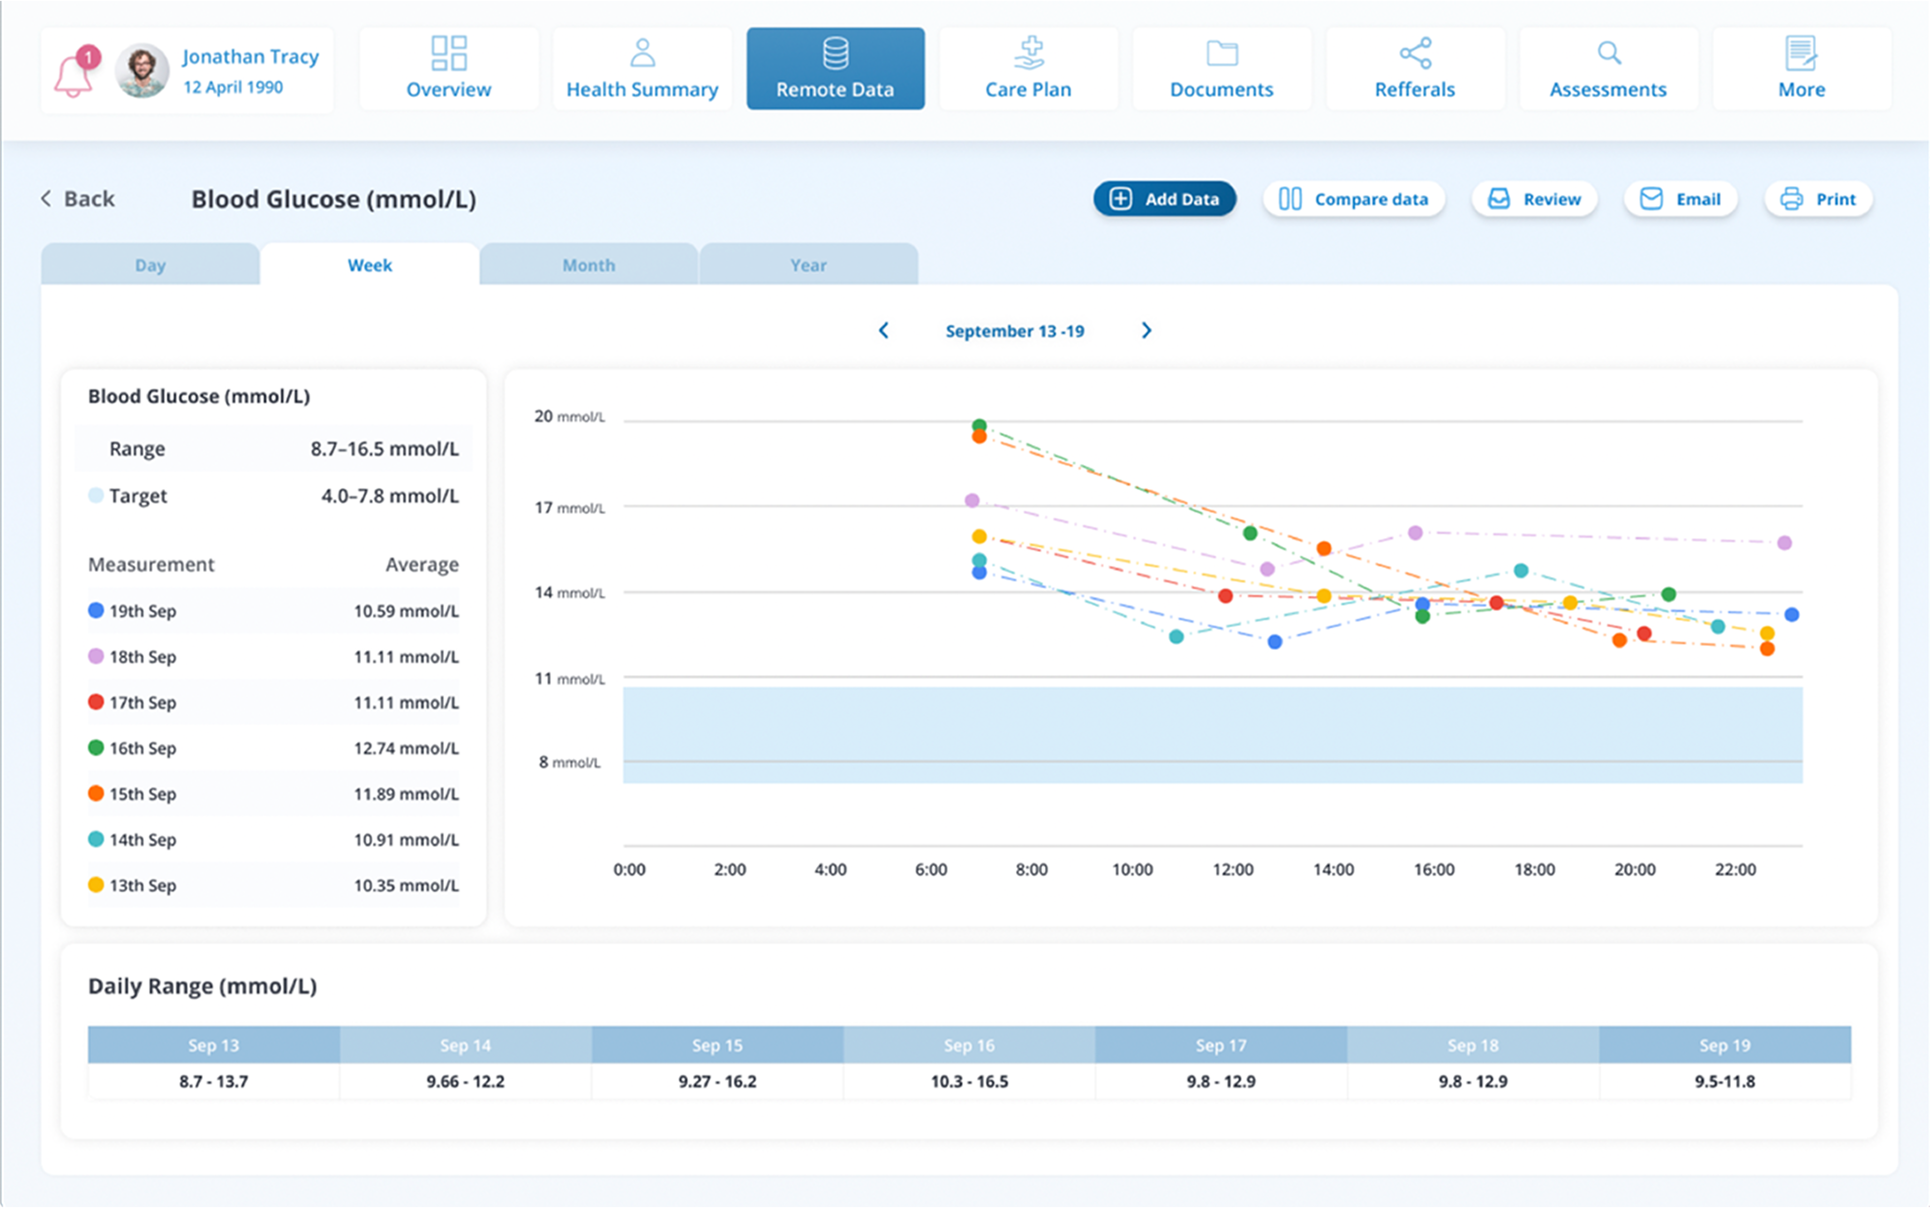The height and width of the screenshot is (1208, 1930).
Task: Toggle the 13th Sep yellow measurement dot
Action: point(98,885)
